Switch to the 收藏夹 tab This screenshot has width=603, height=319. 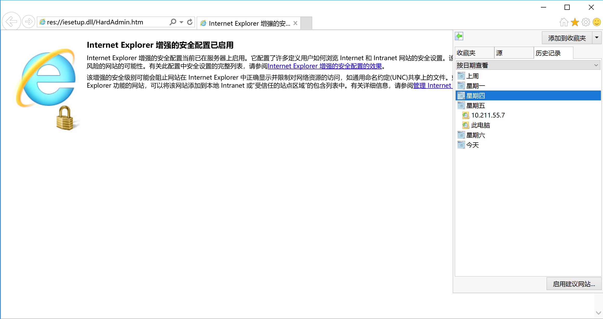tap(474, 53)
